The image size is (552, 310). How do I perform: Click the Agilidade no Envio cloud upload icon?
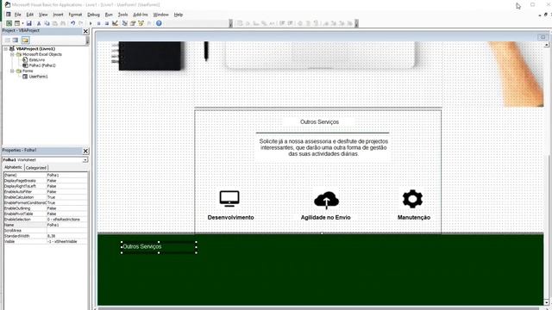326,201
